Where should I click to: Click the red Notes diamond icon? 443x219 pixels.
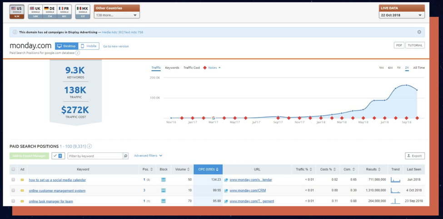coord(205,68)
